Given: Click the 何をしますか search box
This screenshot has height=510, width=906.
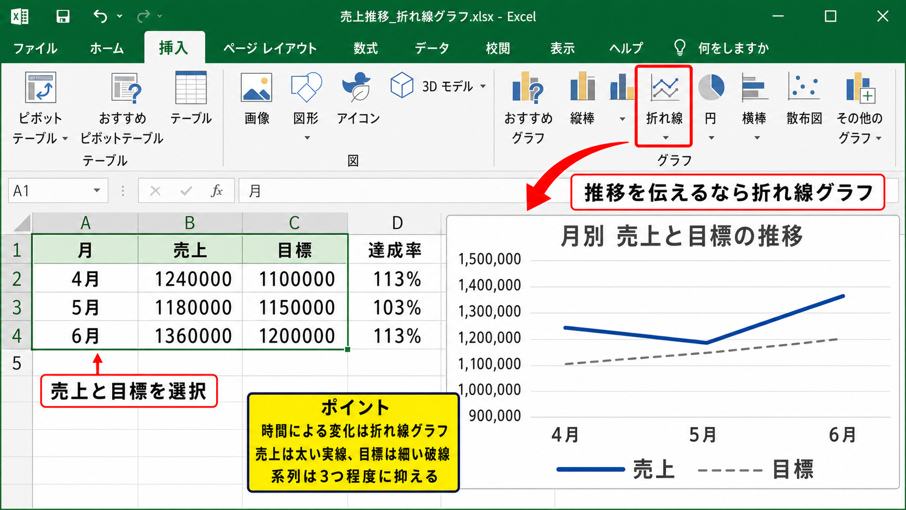Looking at the screenshot, I should click(734, 48).
